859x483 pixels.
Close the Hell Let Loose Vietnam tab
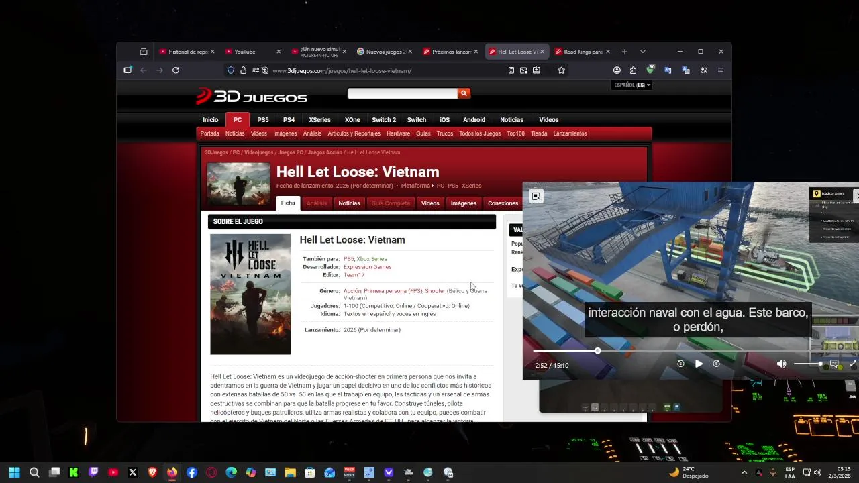pyautogui.click(x=542, y=52)
